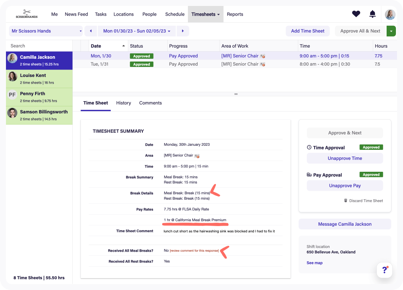Screen dimensions: 403x290
Task: Click Approve & Next button
Action: pyautogui.click(x=345, y=133)
